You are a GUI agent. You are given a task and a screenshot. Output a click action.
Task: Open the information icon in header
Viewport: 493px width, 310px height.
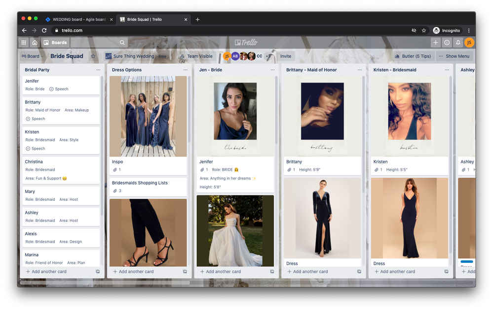[447, 42]
